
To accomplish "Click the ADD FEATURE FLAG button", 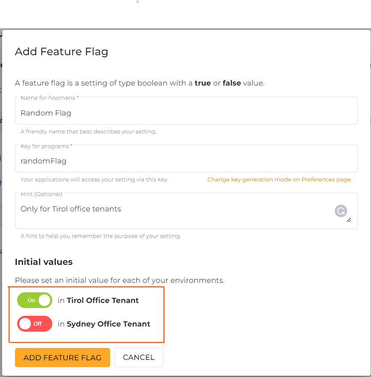I will tap(62, 357).
